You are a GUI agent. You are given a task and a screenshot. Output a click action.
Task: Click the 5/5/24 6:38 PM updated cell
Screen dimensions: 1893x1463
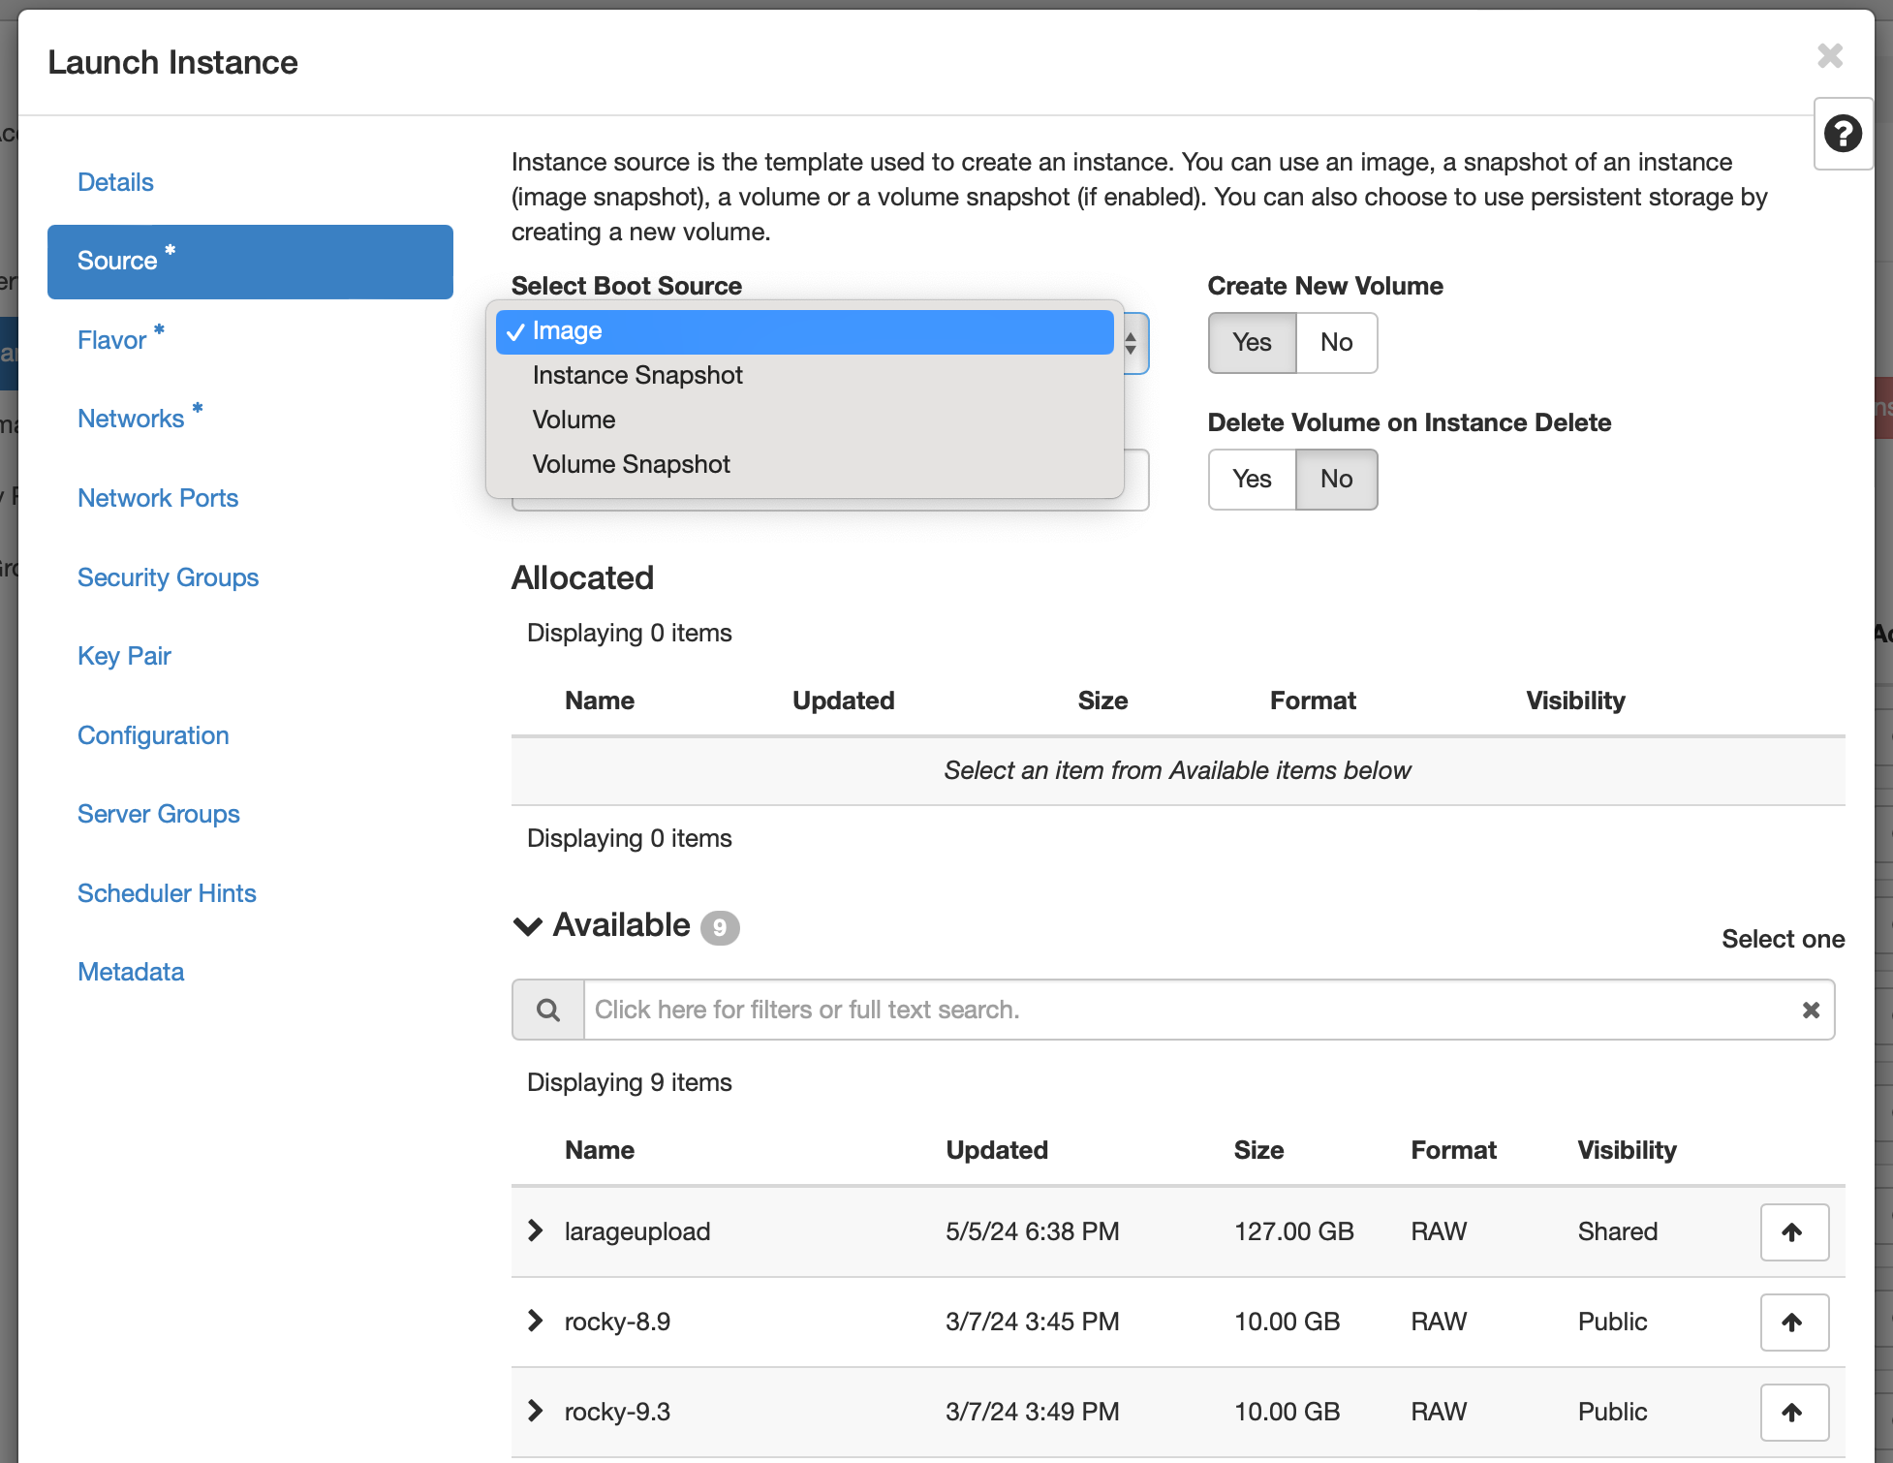tap(1032, 1231)
